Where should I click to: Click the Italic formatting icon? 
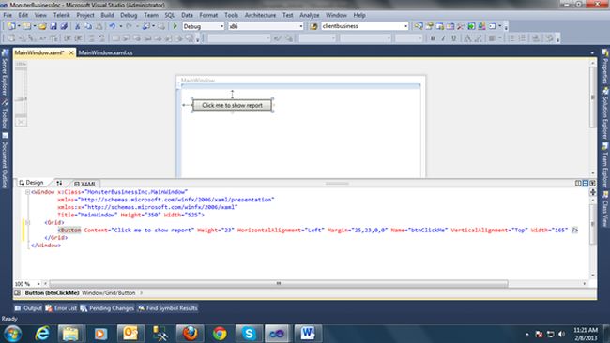[x=443, y=38]
